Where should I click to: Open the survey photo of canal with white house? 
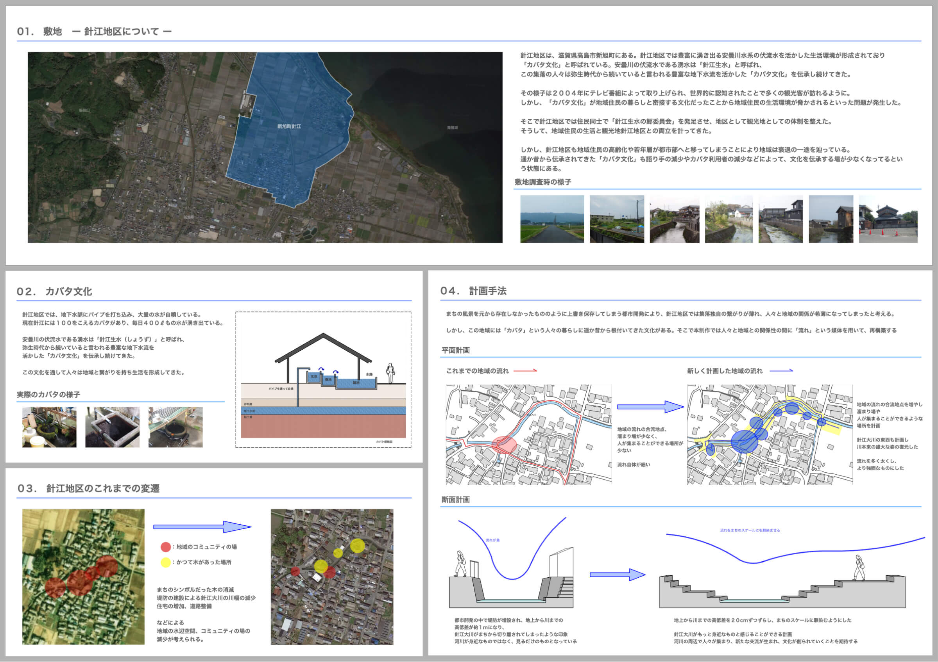tap(729, 219)
